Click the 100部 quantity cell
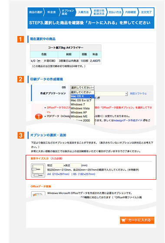 coord(84,61)
